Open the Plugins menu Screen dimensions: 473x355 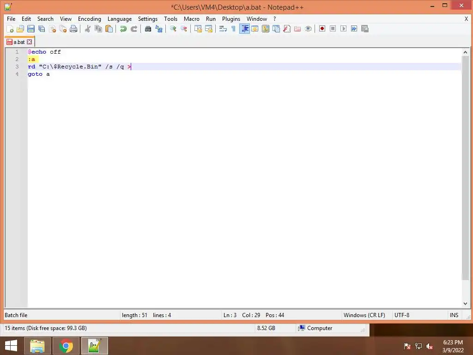coord(231,18)
